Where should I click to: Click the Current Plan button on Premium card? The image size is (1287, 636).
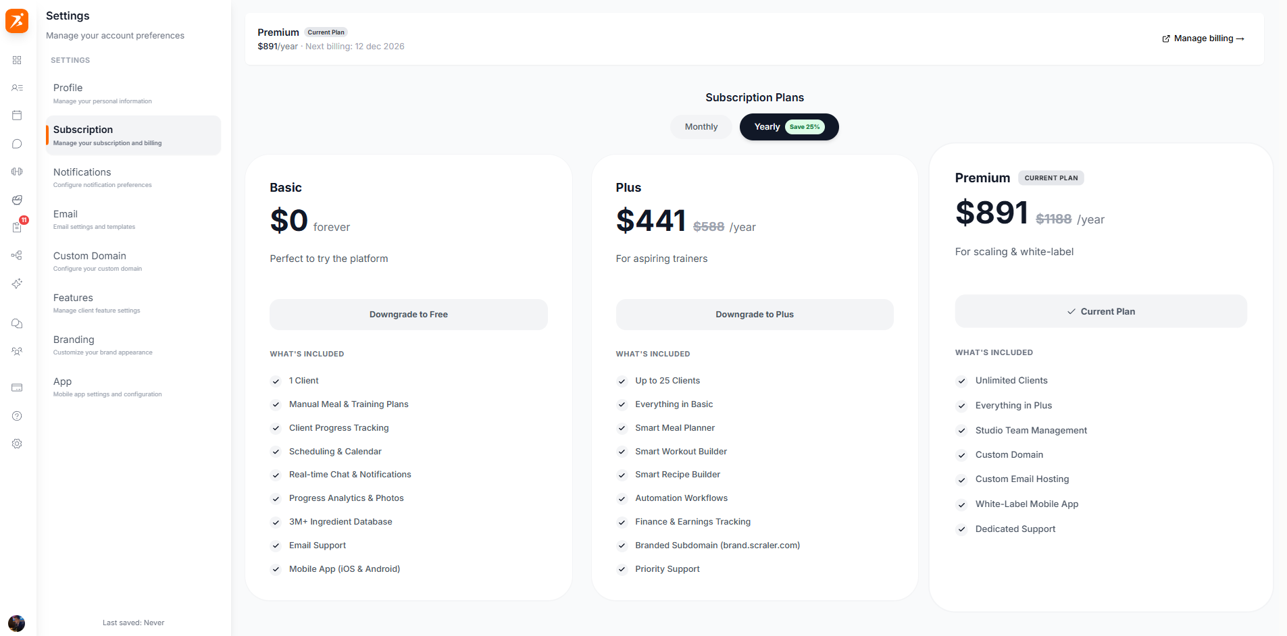click(1101, 311)
